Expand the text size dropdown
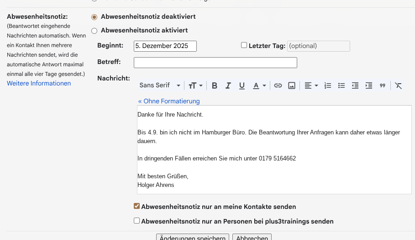415x240 pixels. [x=195, y=85]
